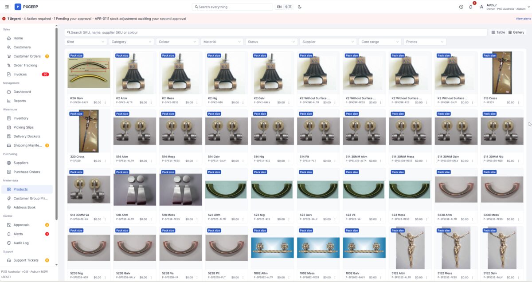Click the Reports chart icon
Image resolution: width=532 pixels, height=282 pixels.
click(x=9, y=101)
